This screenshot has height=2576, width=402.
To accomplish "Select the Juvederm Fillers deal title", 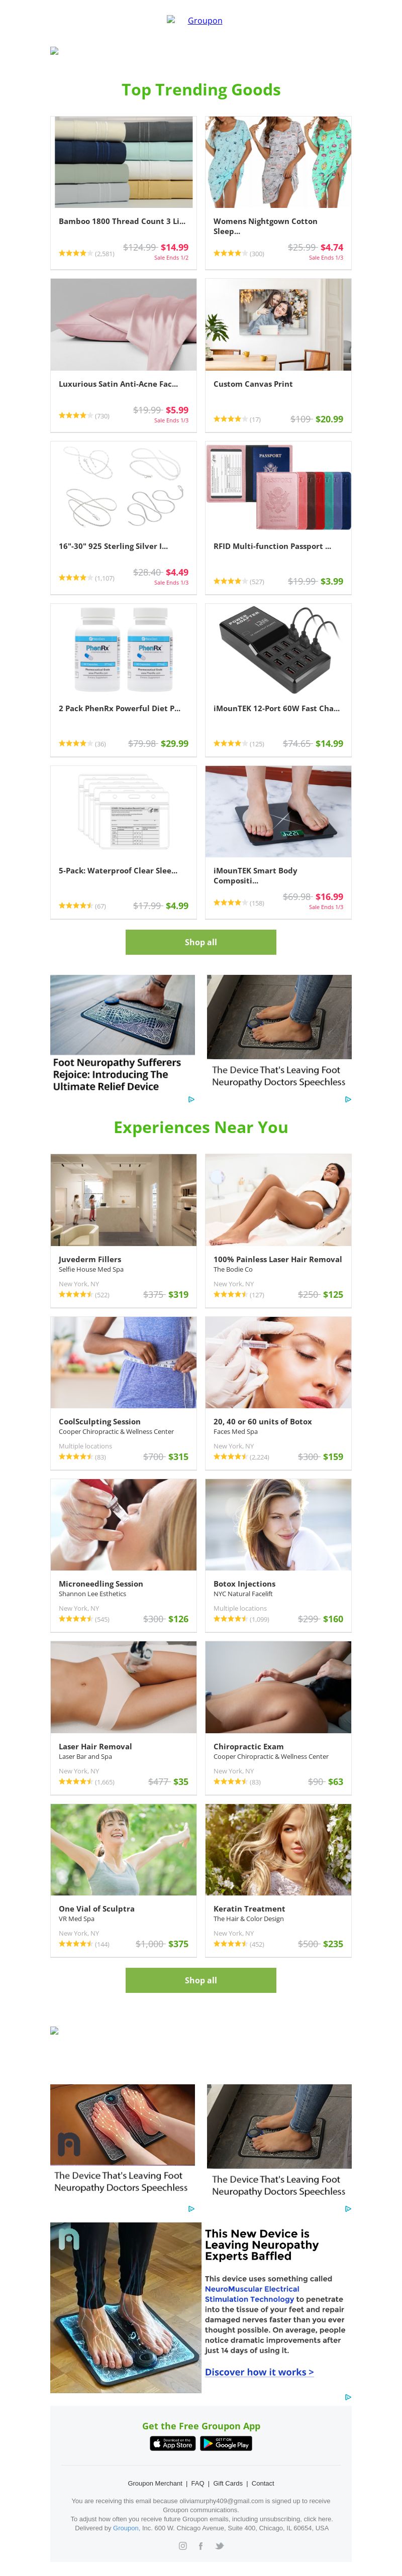I will (90, 1259).
